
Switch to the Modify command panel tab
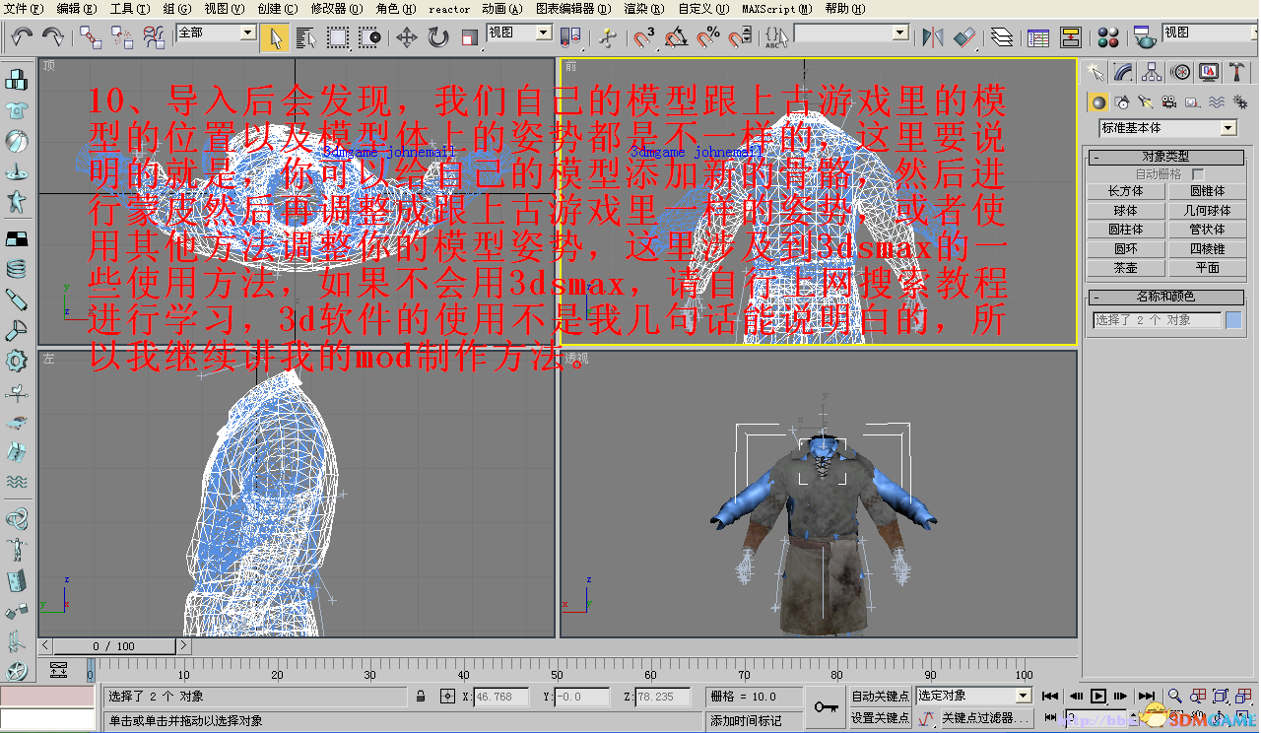(x=1123, y=72)
